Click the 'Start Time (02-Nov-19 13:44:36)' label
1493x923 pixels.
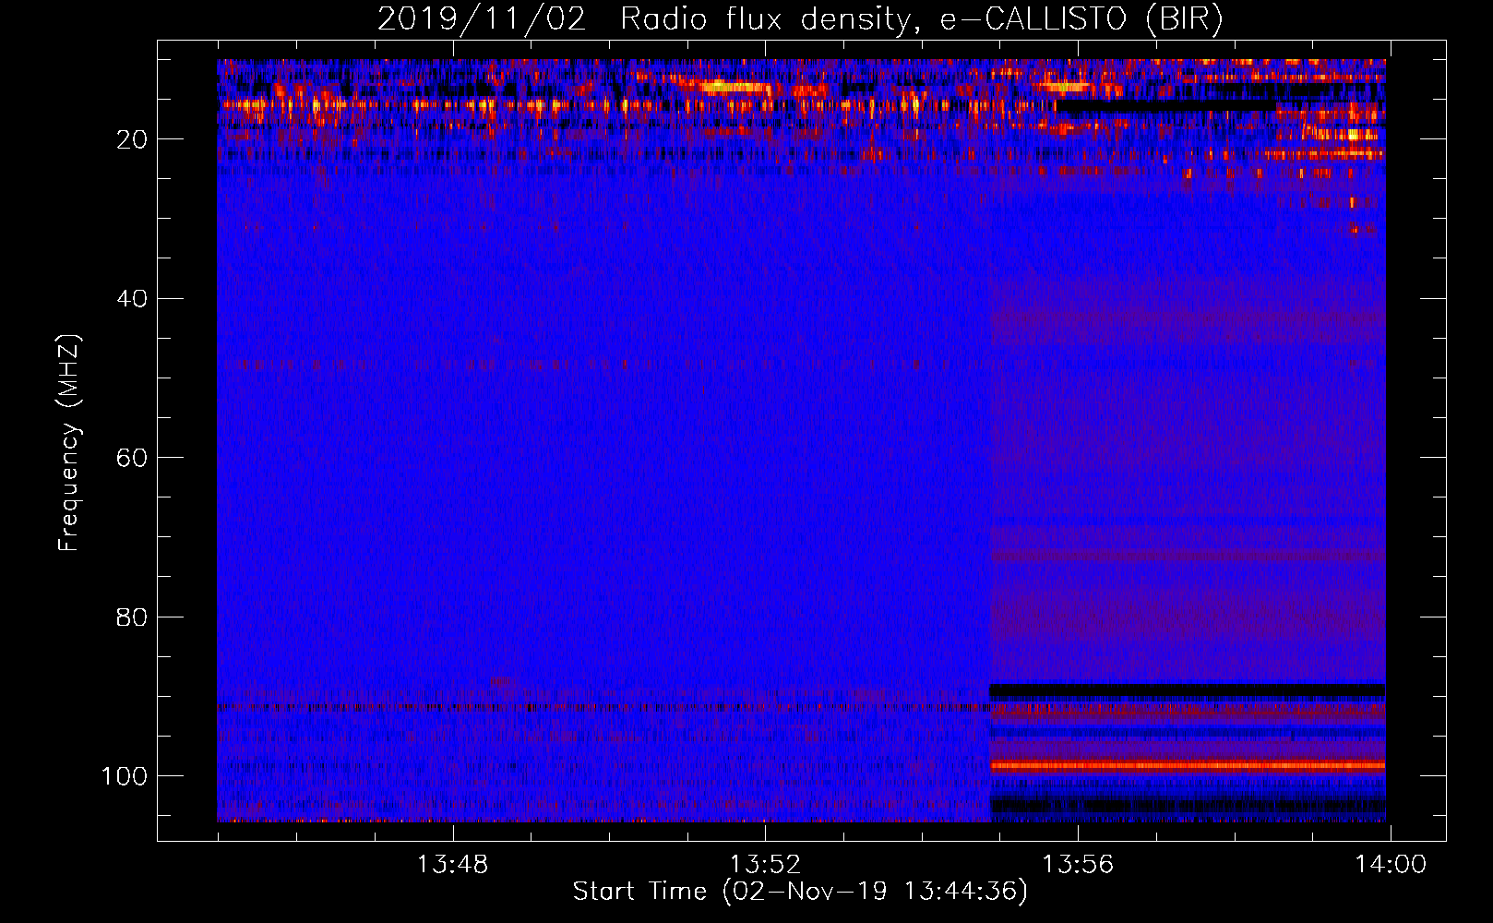[x=800, y=892]
